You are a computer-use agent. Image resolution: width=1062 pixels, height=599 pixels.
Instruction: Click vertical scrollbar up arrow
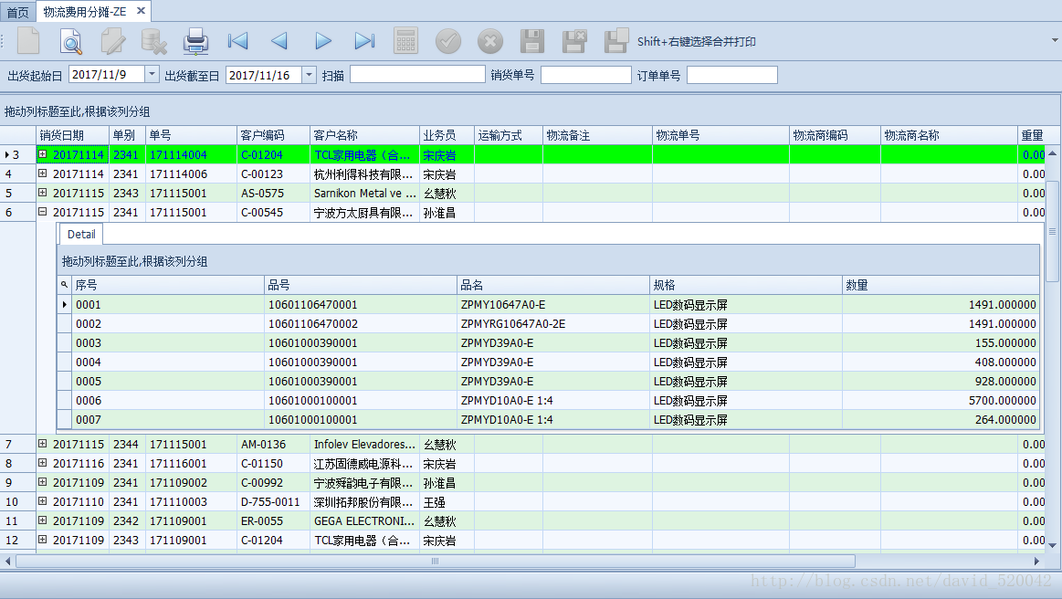[x=1053, y=153]
